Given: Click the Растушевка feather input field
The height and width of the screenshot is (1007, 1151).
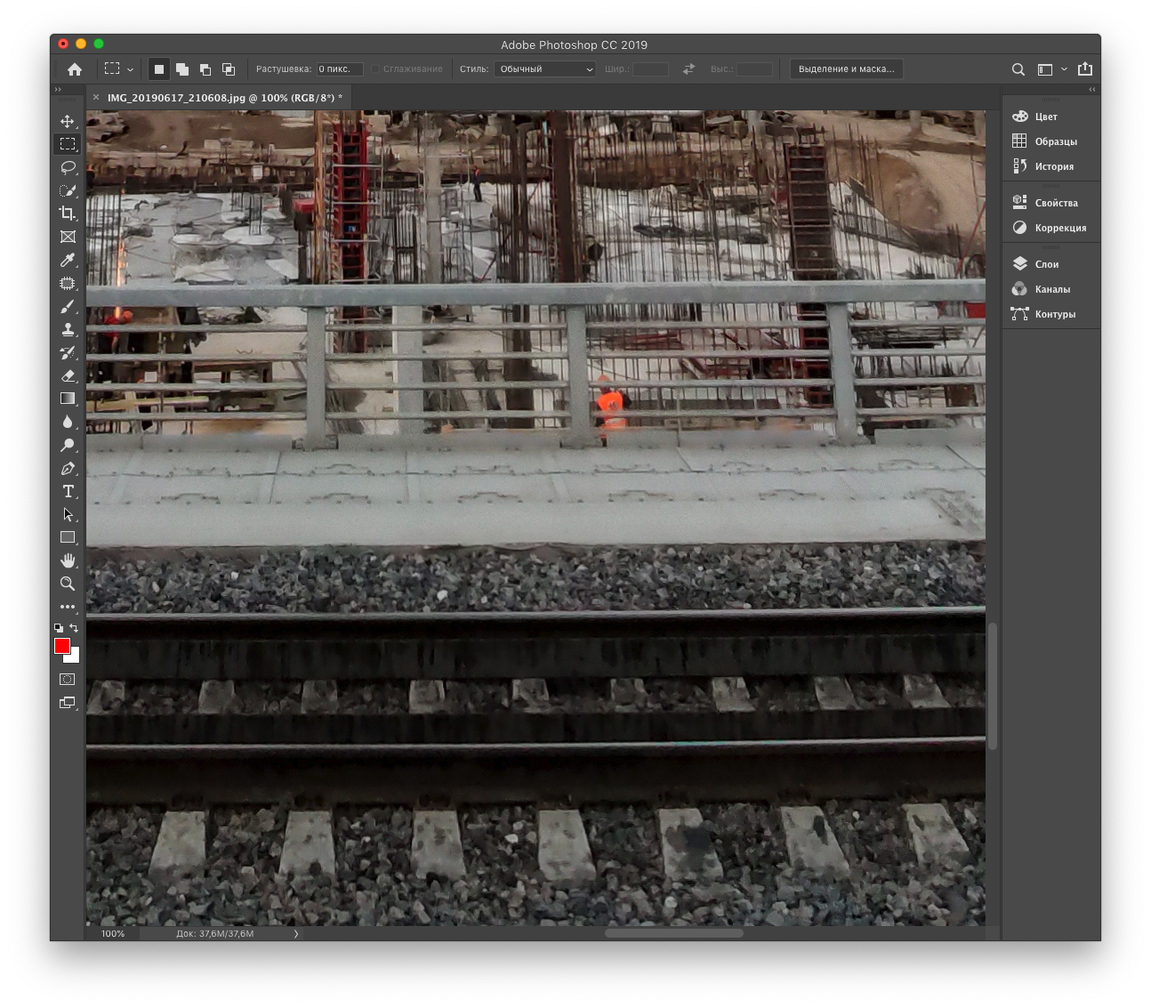Looking at the screenshot, I should (x=339, y=69).
